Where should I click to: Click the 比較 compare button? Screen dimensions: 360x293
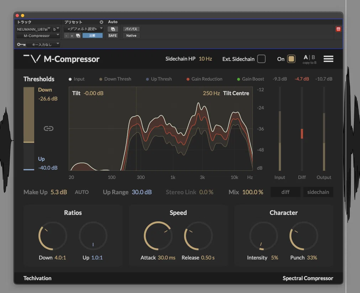pyautogui.click(x=92, y=36)
